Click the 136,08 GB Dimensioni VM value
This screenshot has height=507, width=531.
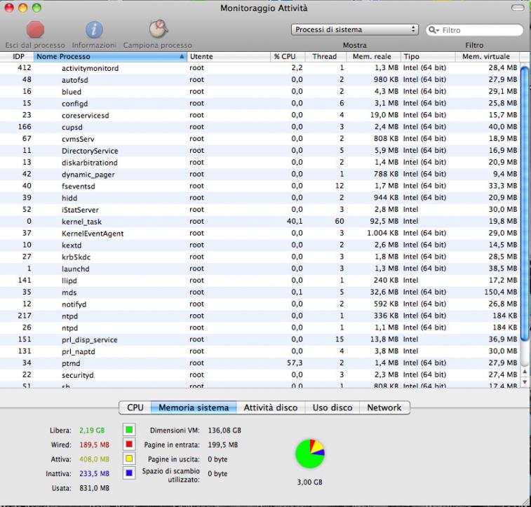click(224, 430)
